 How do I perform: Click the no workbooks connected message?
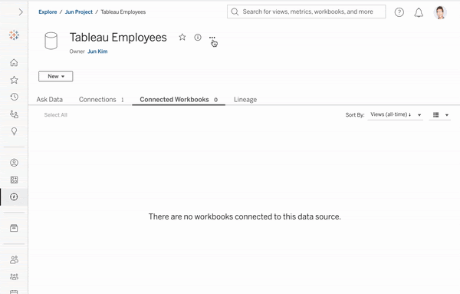click(x=245, y=216)
